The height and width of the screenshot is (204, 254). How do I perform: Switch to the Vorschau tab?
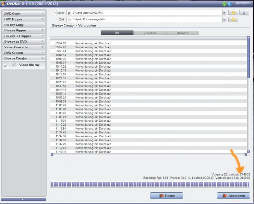(x=150, y=33)
